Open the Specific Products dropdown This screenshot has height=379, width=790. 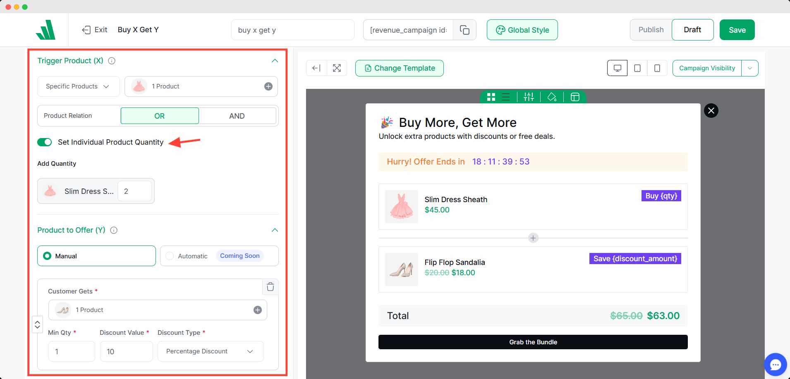pos(78,86)
